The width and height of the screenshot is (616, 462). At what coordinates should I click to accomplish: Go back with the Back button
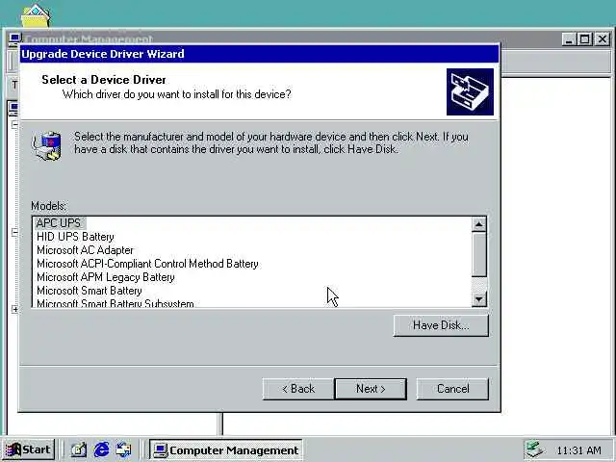298,389
